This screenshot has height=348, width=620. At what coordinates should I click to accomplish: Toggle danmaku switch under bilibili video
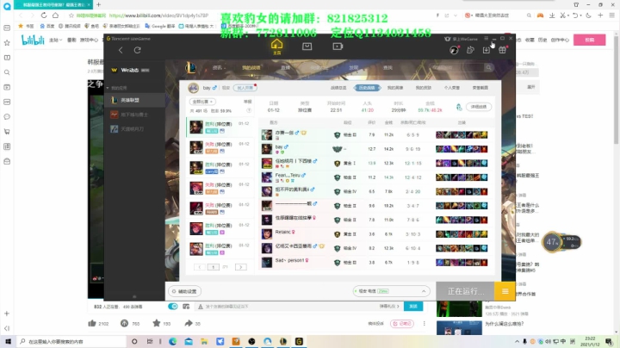pos(173,307)
